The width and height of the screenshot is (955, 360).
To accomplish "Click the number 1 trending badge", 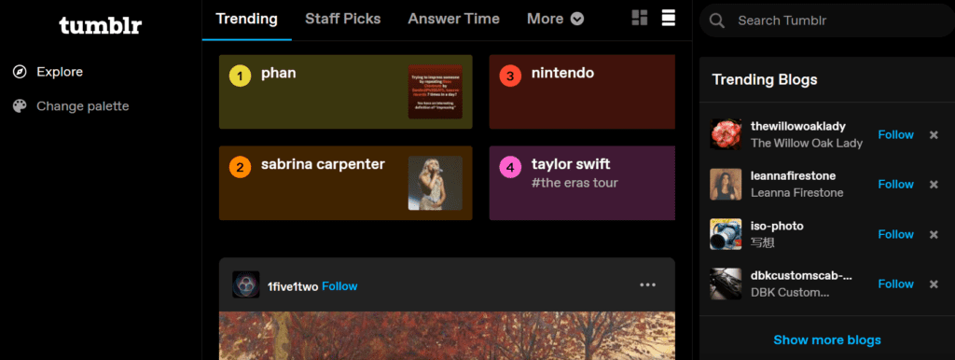I will click(x=240, y=76).
